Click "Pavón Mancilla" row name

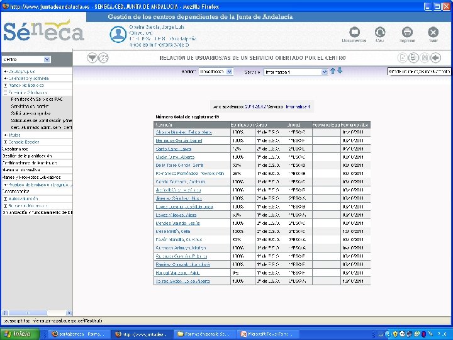tap(179, 240)
